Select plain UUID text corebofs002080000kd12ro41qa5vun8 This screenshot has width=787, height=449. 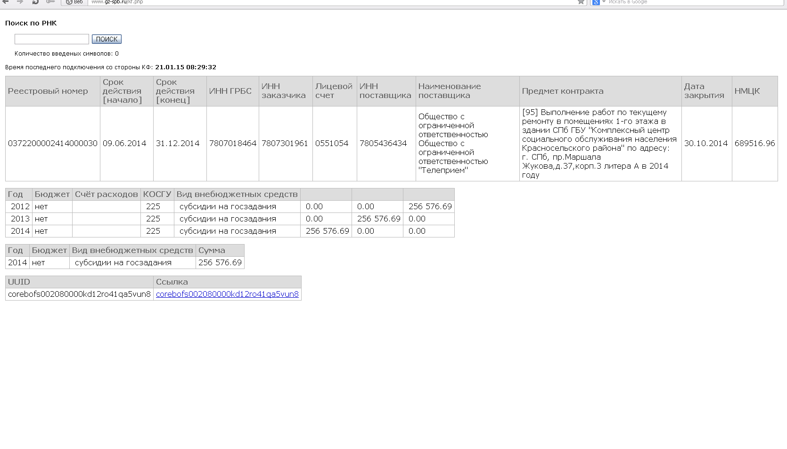coord(79,294)
